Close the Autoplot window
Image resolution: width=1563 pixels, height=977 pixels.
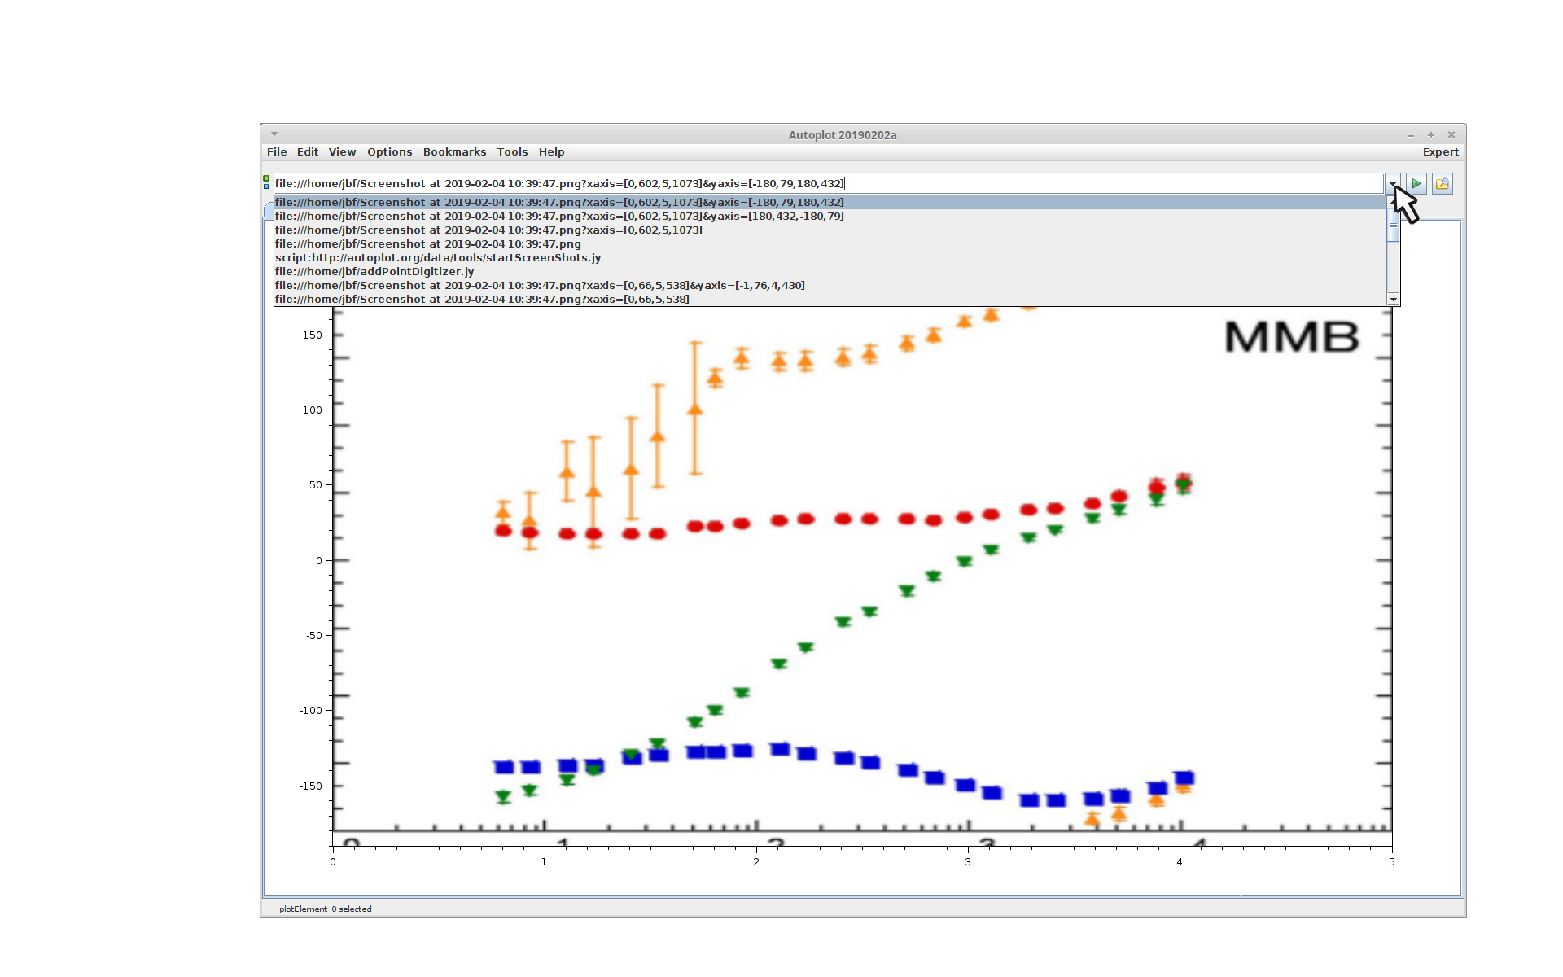coord(1451,135)
